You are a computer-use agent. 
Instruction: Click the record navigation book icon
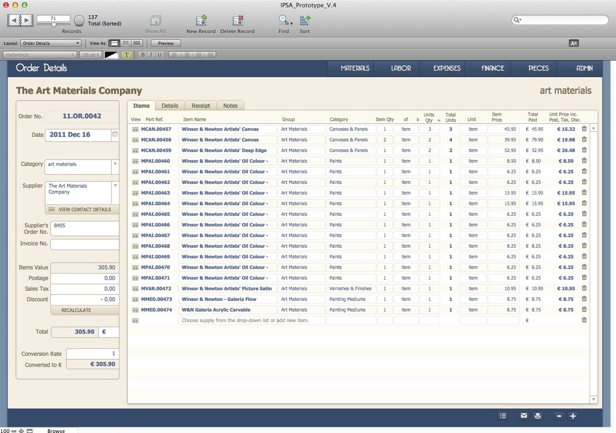tap(20, 20)
